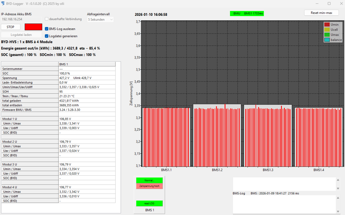Image resolution: width=345 pixels, height=215 pixels.
Task: Click the green BMU BMS1 status indicator
Action: (x=247, y=13)
